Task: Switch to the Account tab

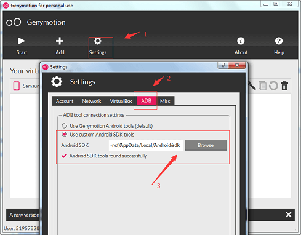Action: click(x=65, y=101)
